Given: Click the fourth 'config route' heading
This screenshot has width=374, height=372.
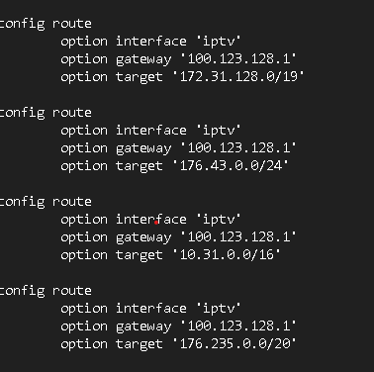Looking at the screenshot, I should pyautogui.click(x=46, y=291).
